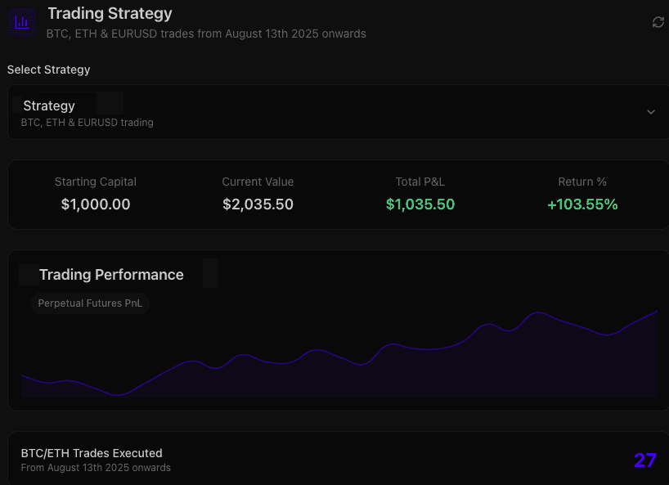The height and width of the screenshot is (485, 669).
Task: Click the Return % label
Action: (582, 182)
